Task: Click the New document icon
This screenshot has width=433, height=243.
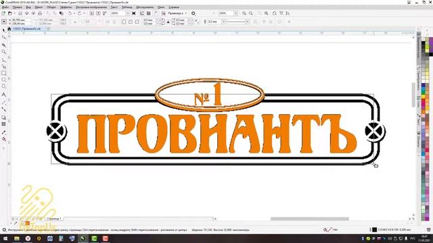Action: (x=3, y=13)
